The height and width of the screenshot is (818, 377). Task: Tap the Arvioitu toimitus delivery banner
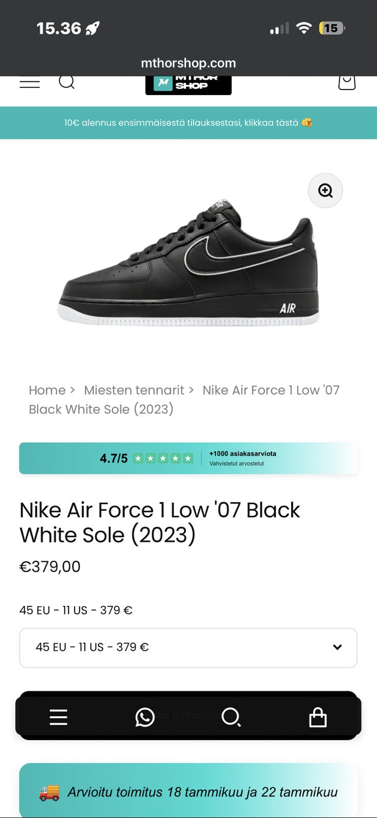coord(188,791)
